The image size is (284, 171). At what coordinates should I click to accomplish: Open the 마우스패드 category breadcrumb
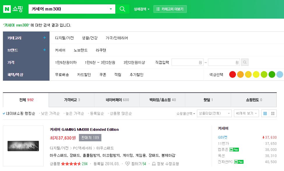click(x=105, y=148)
